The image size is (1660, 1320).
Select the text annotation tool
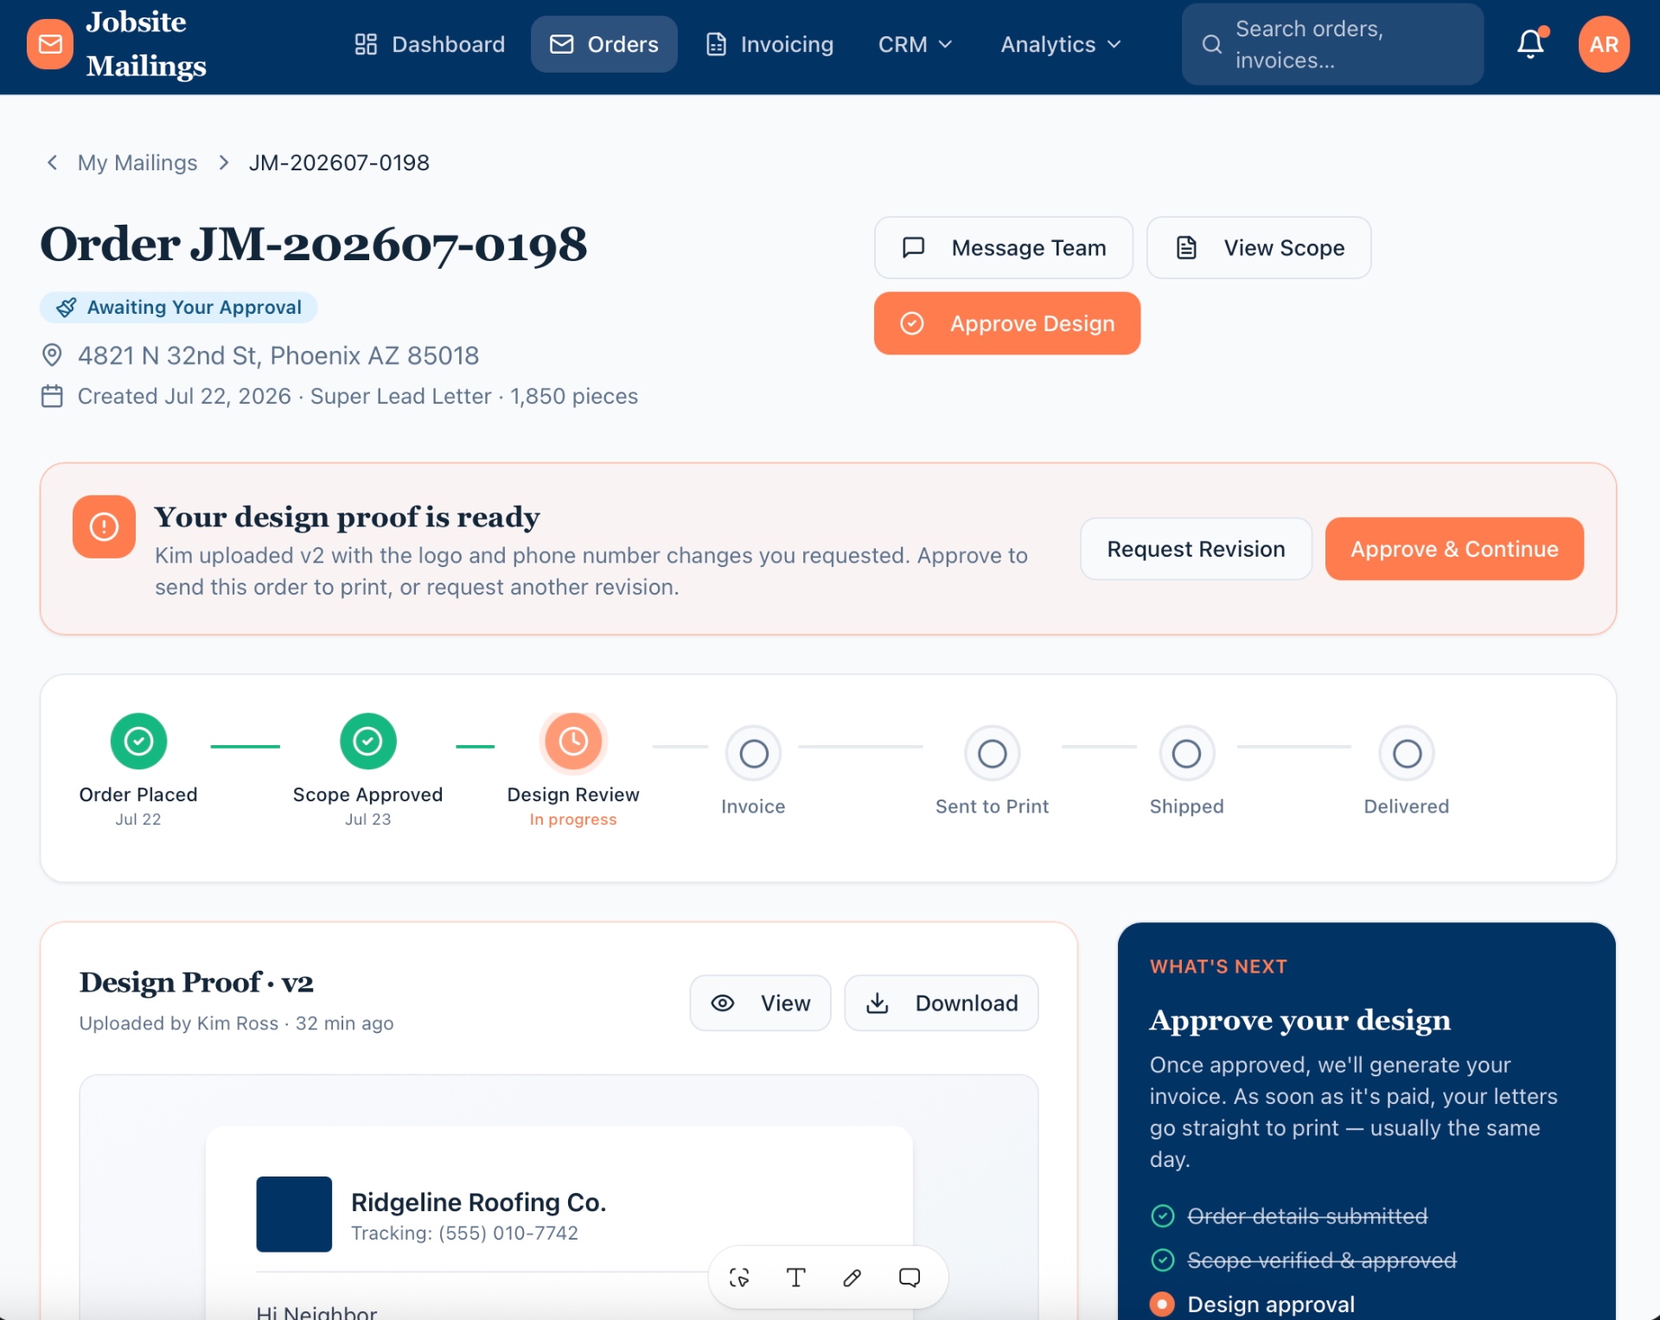coord(795,1277)
